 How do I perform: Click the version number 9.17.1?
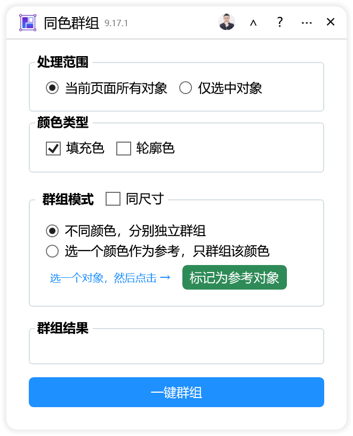[116, 23]
